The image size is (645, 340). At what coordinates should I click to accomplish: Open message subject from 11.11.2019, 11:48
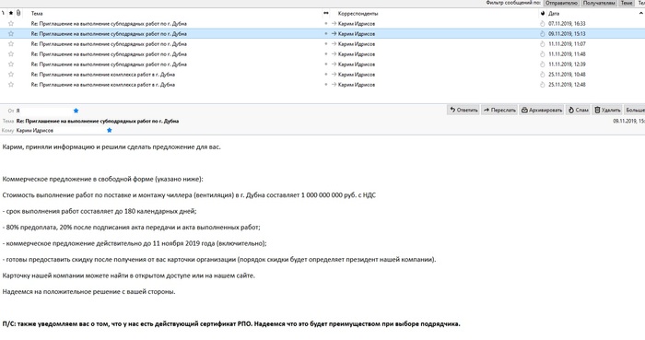(109, 53)
